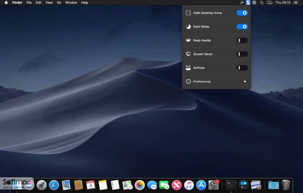
Task: Enable the AirPods connection switch
Action: pyautogui.click(x=242, y=68)
